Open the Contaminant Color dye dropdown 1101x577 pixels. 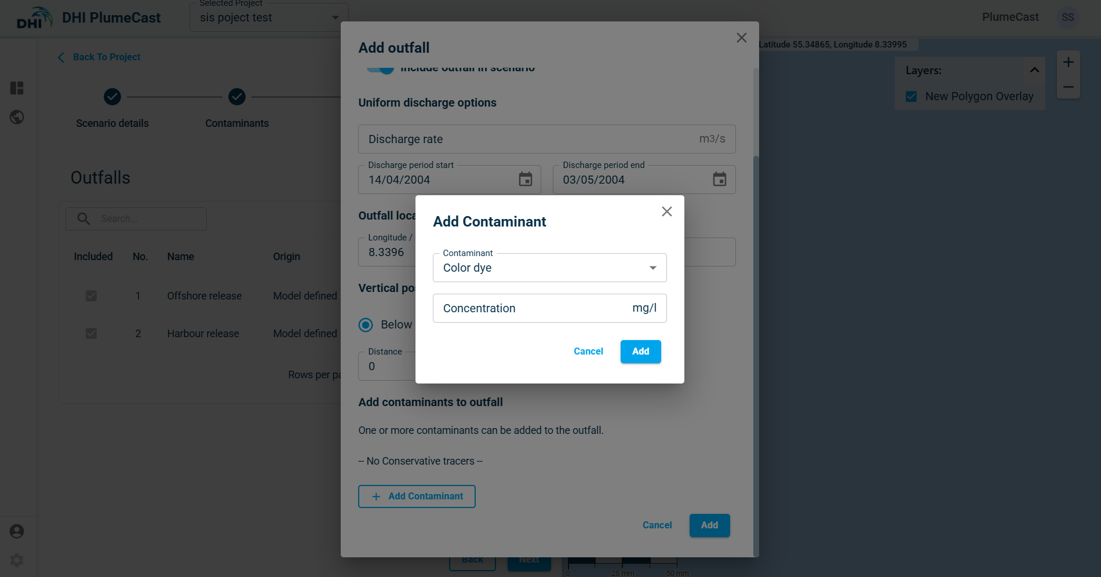point(549,268)
